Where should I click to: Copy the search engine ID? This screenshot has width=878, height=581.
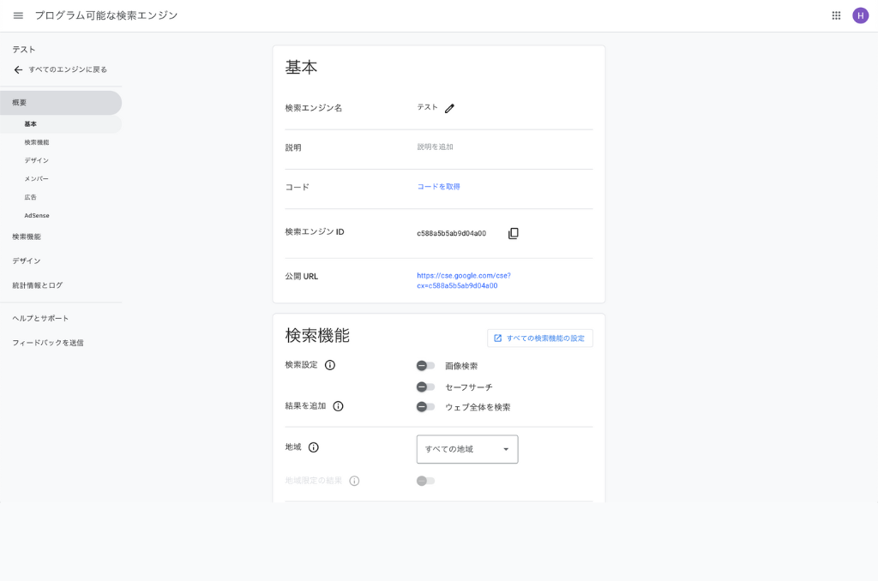513,233
